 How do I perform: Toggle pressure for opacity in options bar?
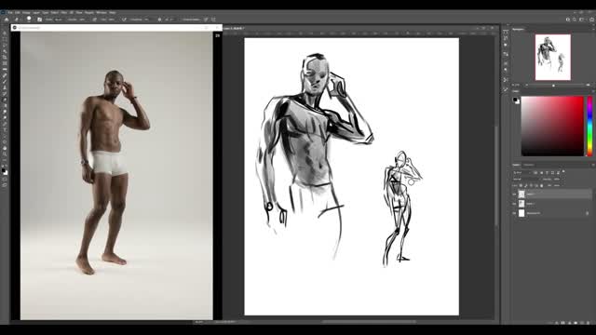pyautogui.click(x=95, y=20)
